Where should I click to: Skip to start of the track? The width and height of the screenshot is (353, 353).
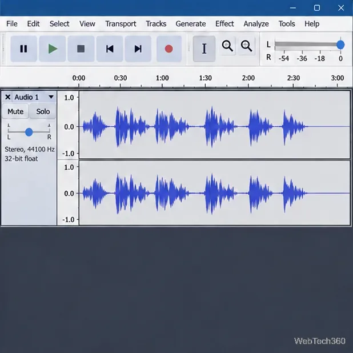(110, 49)
